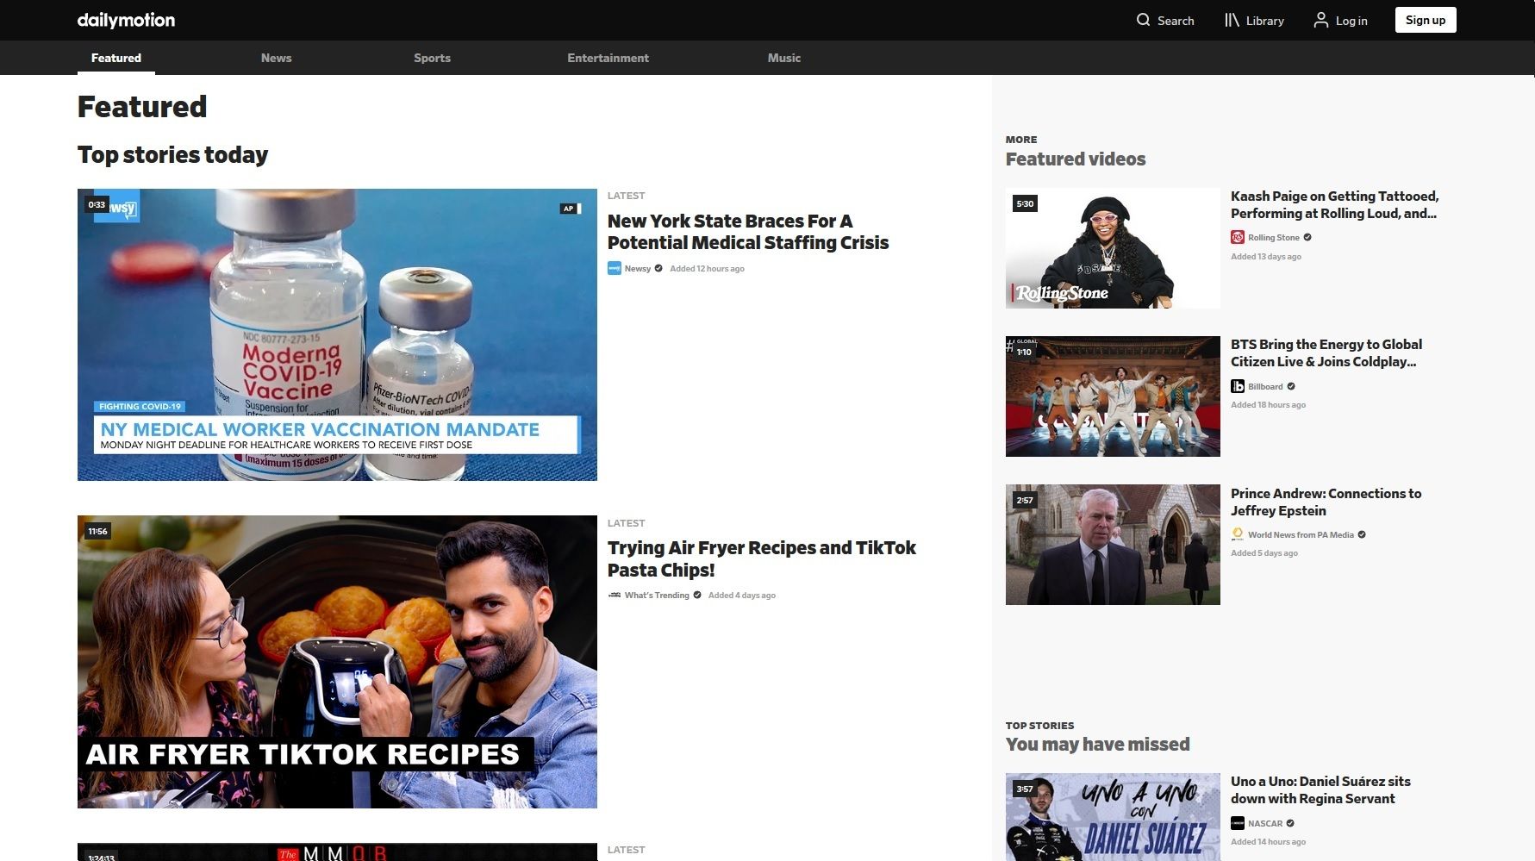Click the 'Added 13 days ago' timestamp

pos(1266,256)
